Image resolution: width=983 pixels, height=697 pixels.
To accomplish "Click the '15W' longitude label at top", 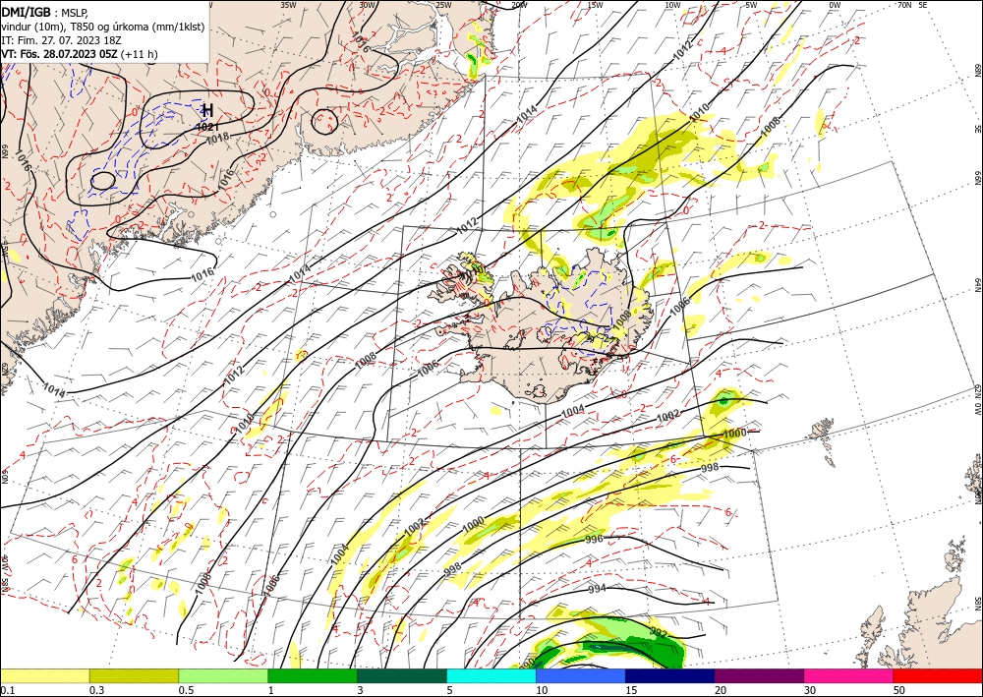I will [596, 4].
